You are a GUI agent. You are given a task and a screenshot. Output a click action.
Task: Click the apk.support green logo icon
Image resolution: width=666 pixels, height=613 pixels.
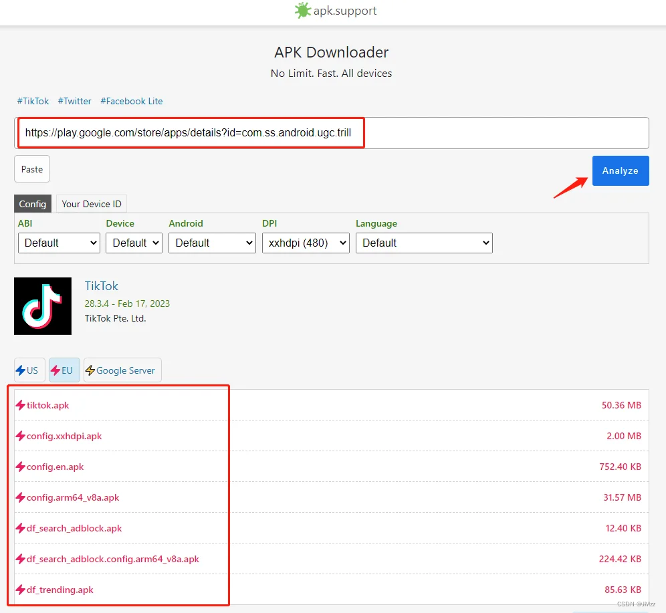[x=303, y=11]
